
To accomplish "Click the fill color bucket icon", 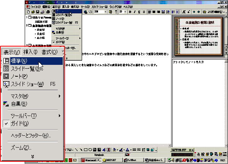I will [114, 150].
